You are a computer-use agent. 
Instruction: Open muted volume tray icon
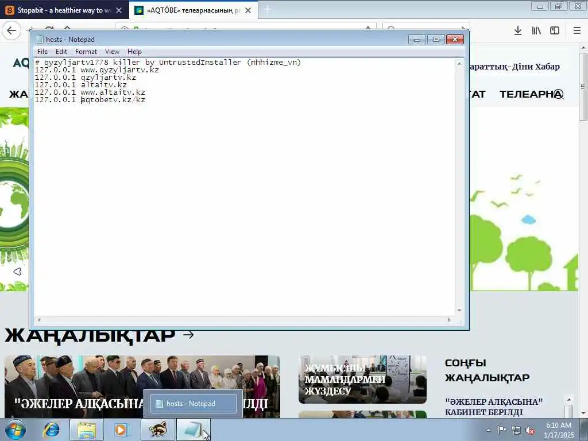pyautogui.click(x=530, y=431)
